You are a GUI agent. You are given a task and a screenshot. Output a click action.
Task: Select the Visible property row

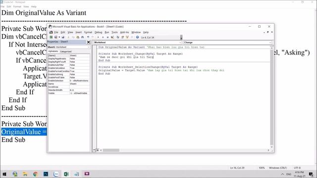pyautogui.click(x=69, y=93)
